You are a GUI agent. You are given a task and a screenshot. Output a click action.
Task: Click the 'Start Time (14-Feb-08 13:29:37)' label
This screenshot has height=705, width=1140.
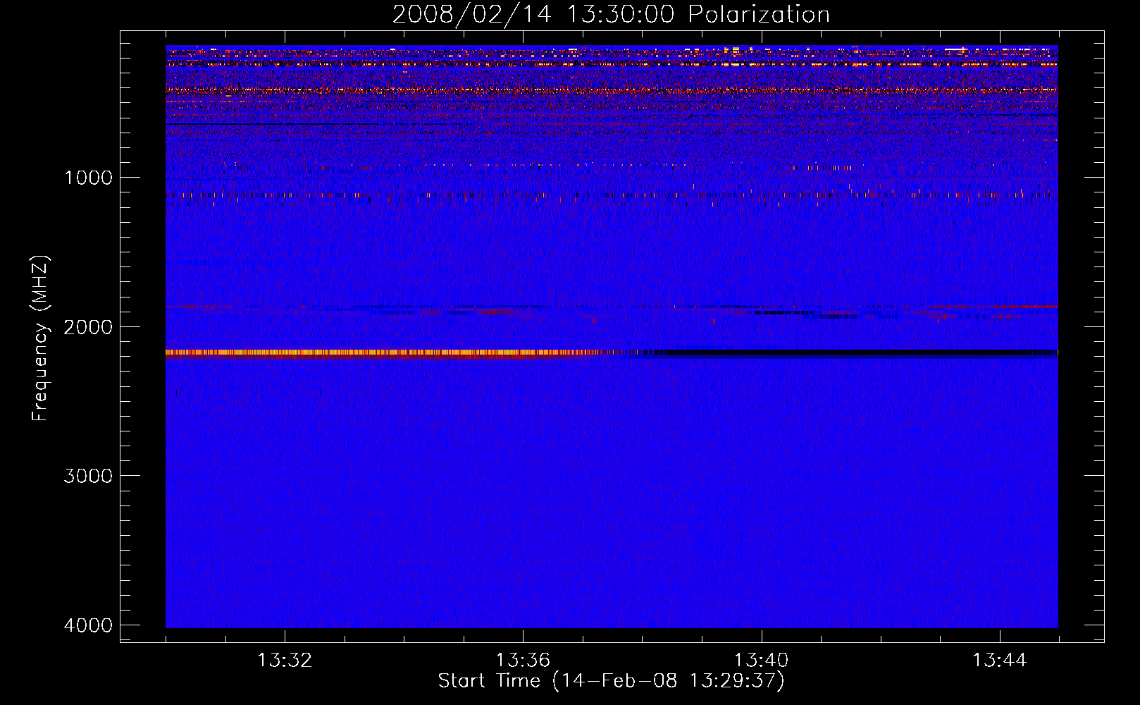[x=611, y=681]
